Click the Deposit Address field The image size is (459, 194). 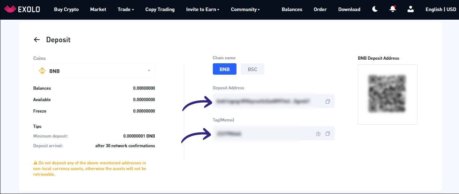coord(274,101)
